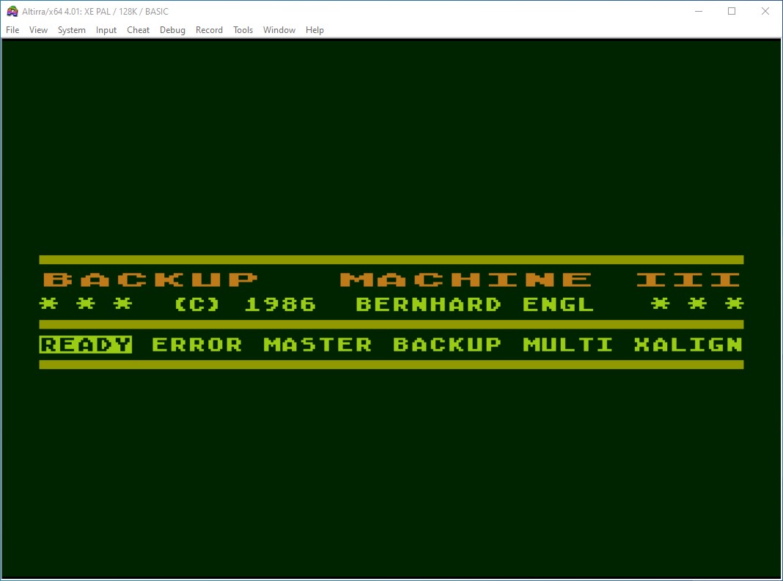
Task: Open the System menu
Action: tap(72, 30)
